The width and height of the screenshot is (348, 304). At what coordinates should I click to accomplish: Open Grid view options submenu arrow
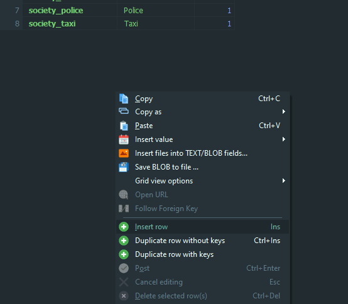point(284,181)
